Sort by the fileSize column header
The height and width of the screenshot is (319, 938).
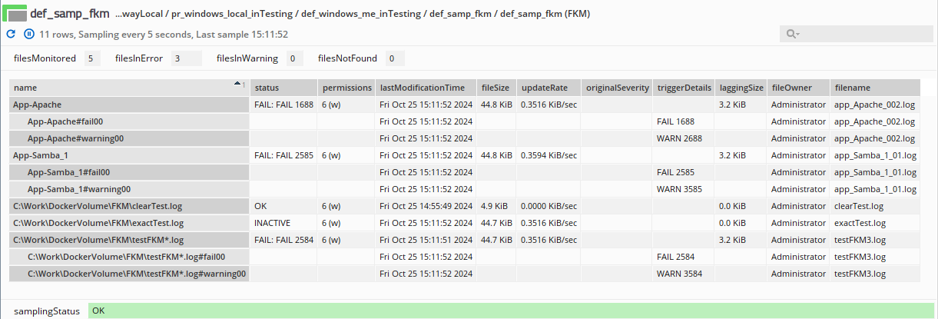point(494,88)
